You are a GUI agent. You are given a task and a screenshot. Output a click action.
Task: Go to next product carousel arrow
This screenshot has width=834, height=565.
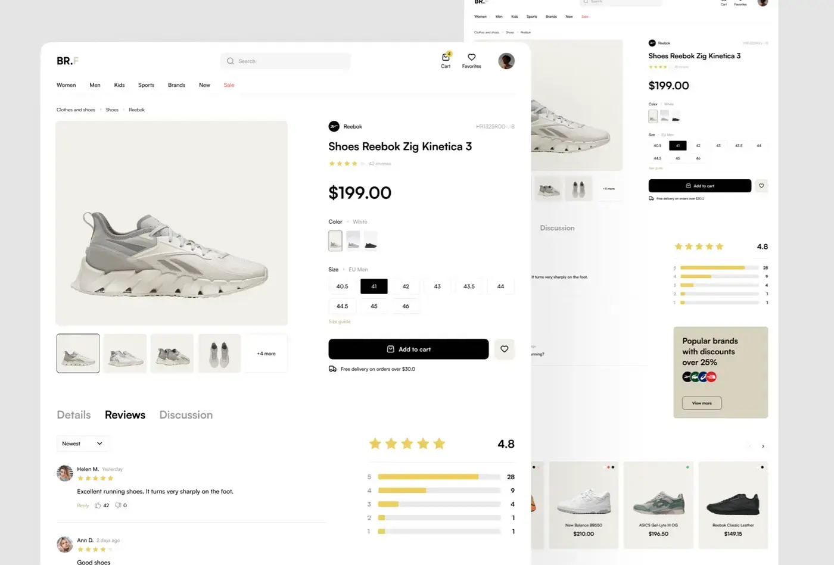coord(763,446)
